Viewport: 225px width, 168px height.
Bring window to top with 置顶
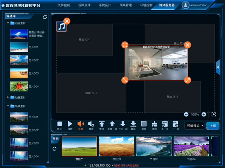pos(101,126)
